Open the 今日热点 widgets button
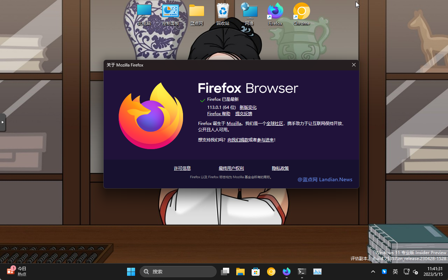 click(x=17, y=271)
